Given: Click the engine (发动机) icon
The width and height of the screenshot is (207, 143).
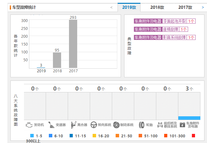Looking at the screenshot, I should [29, 125].
